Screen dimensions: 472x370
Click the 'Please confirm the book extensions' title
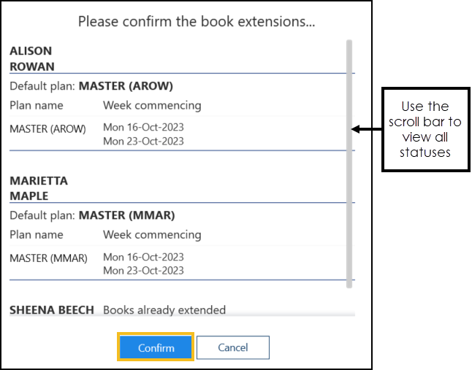click(x=197, y=21)
